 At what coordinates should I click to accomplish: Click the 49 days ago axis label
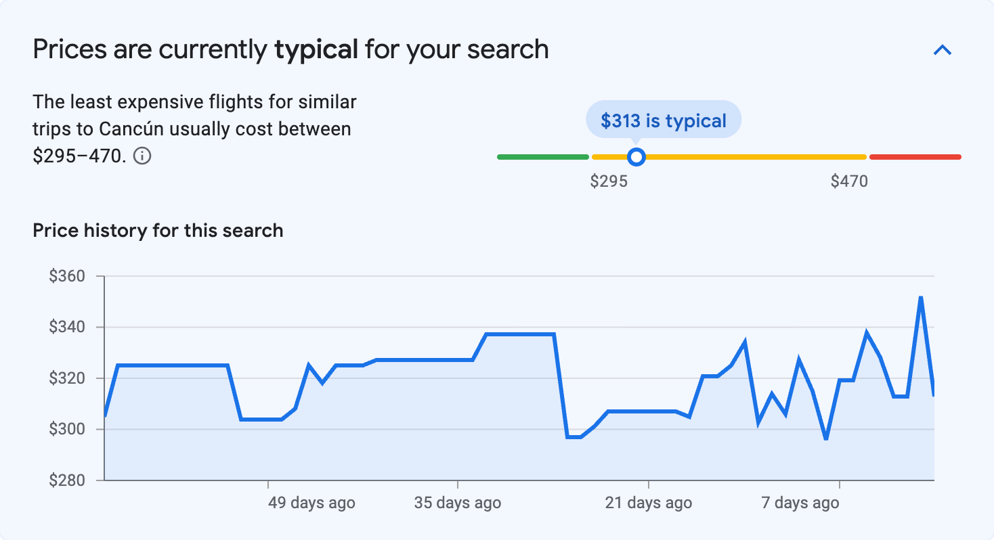(x=311, y=503)
